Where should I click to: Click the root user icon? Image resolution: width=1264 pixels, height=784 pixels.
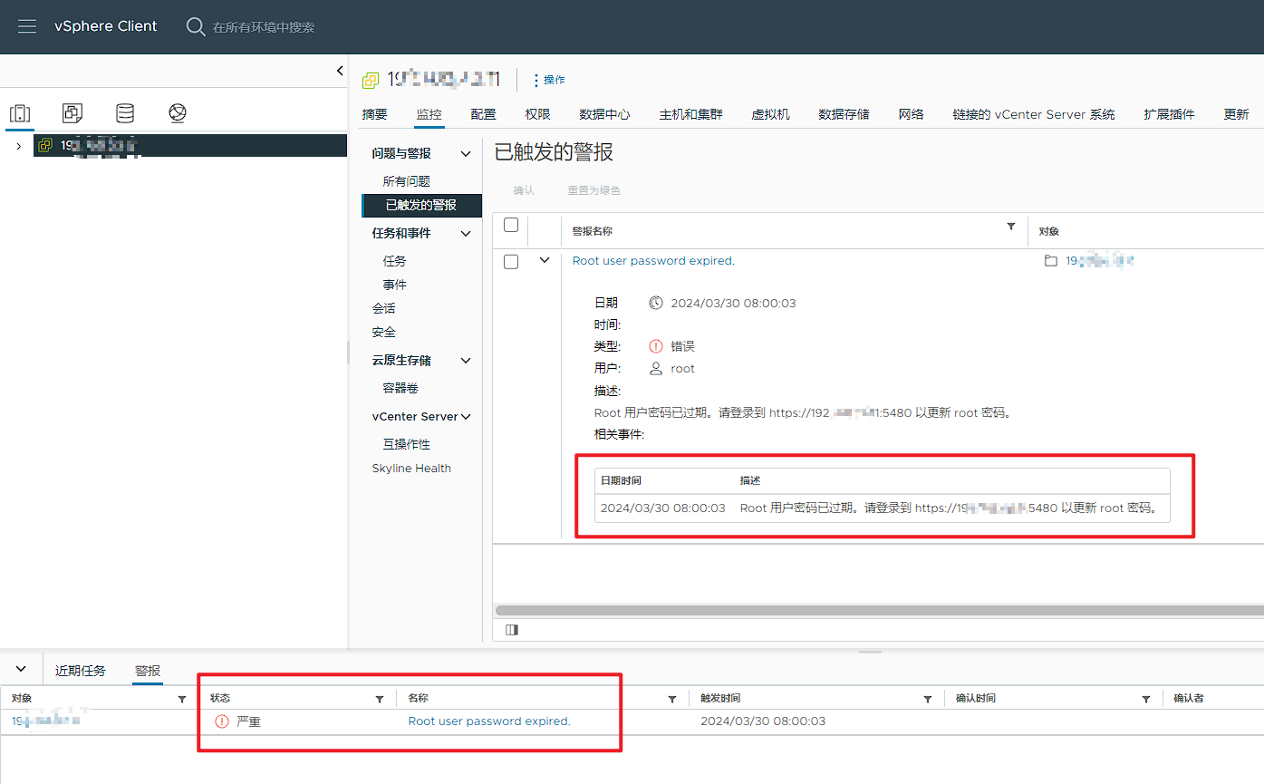point(656,369)
